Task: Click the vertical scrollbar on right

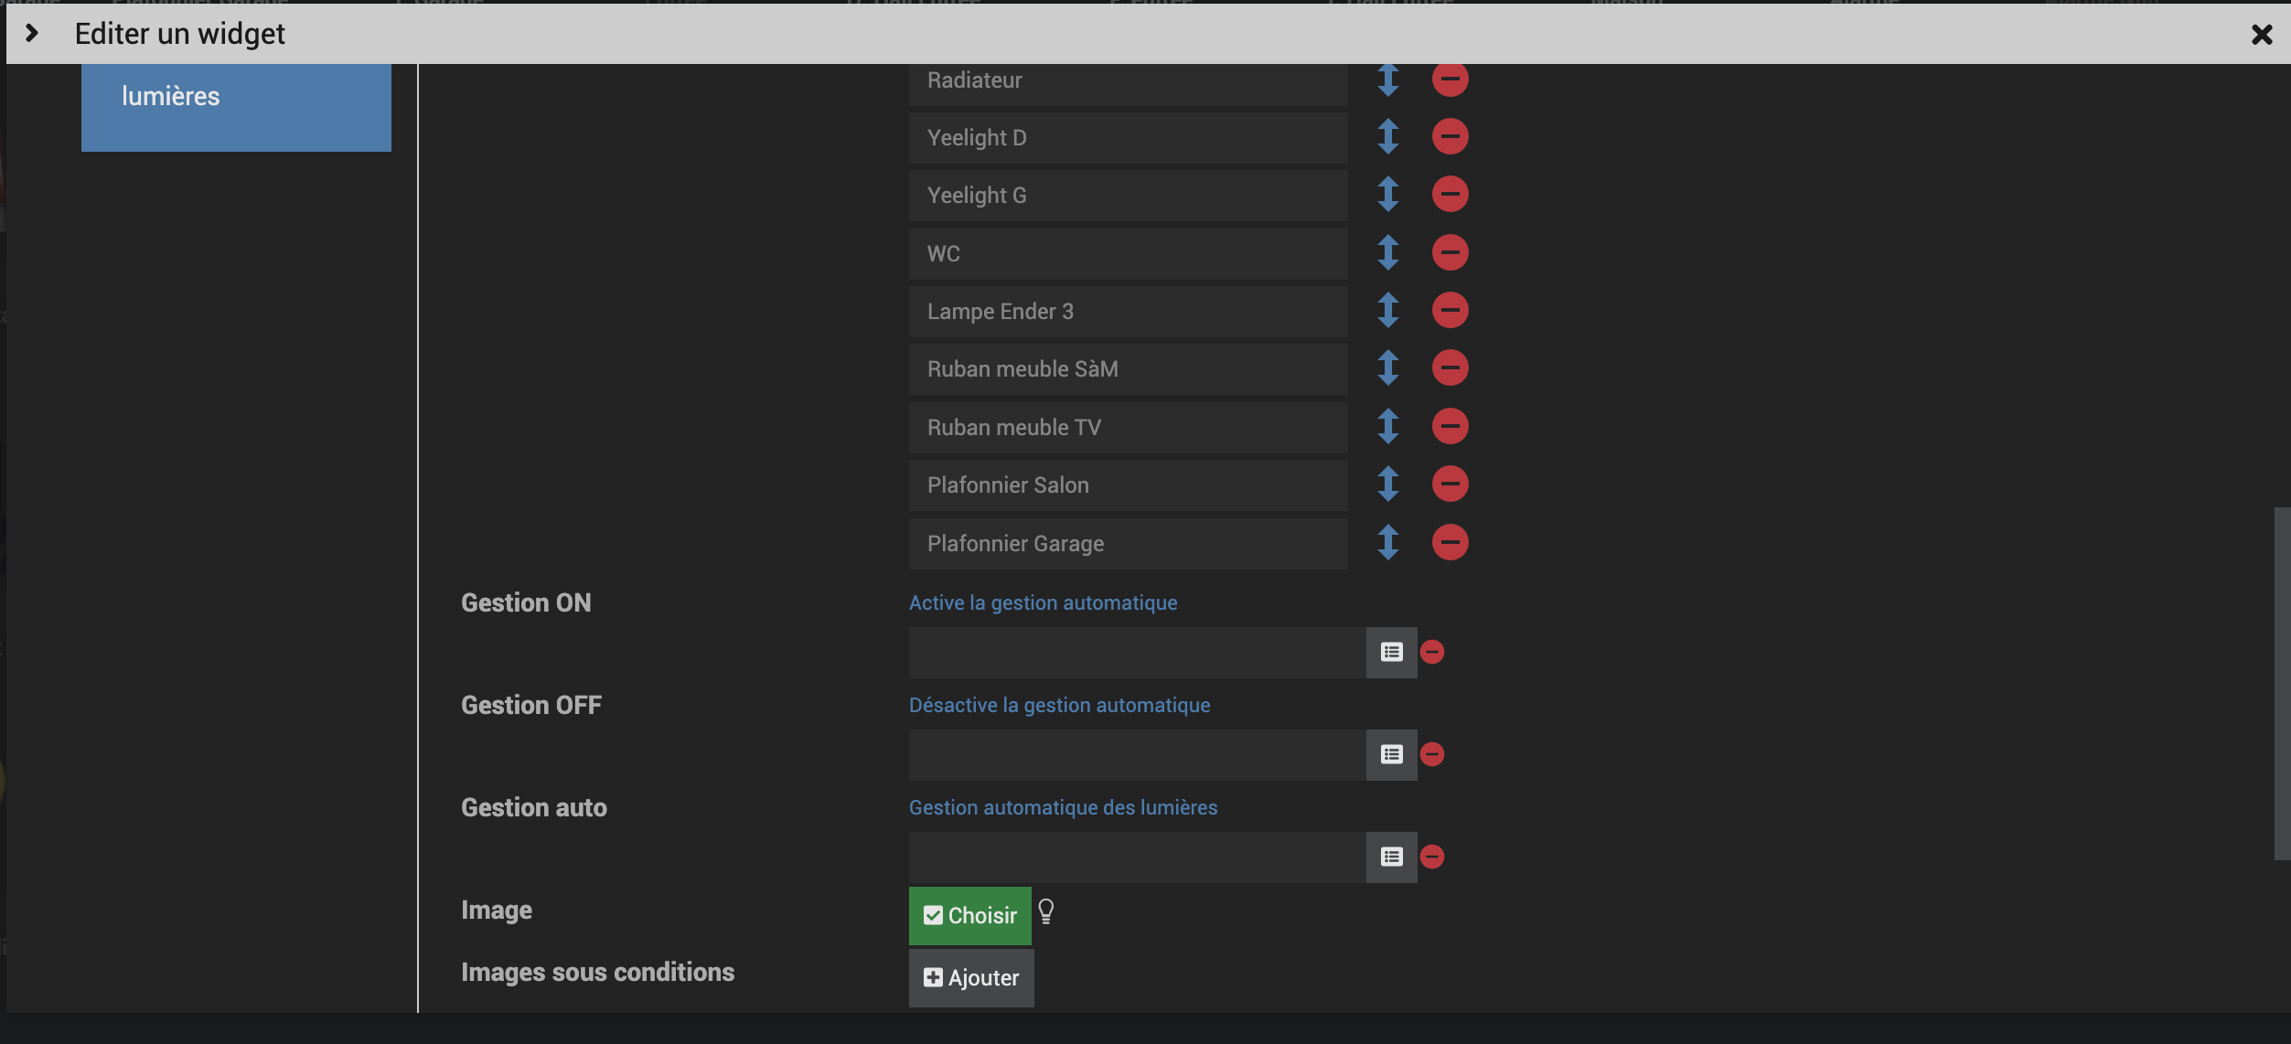Action: coord(2281,684)
